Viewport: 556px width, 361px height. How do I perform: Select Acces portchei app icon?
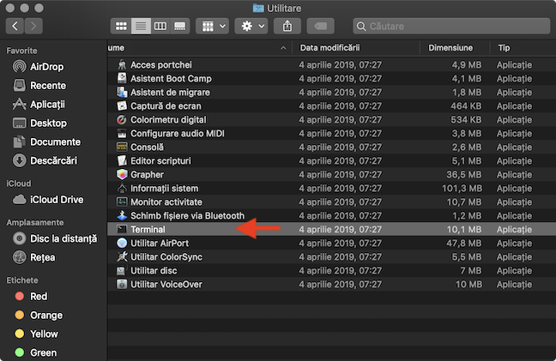pyautogui.click(x=122, y=65)
